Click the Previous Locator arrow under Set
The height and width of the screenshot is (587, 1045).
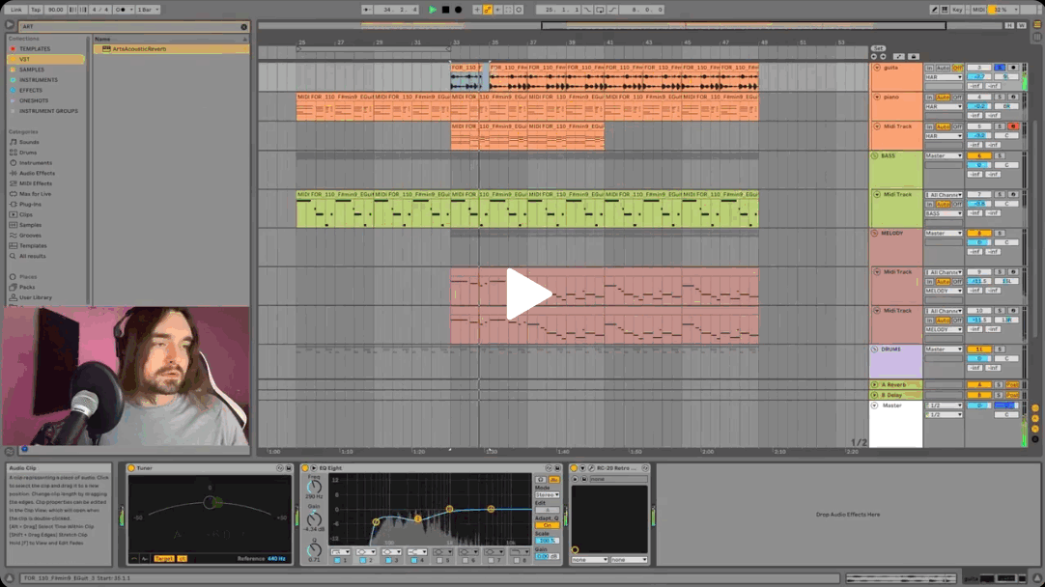coord(874,57)
